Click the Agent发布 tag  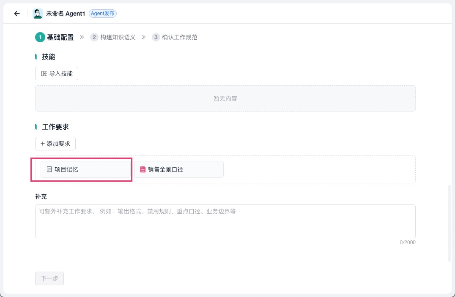click(x=102, y=14)
